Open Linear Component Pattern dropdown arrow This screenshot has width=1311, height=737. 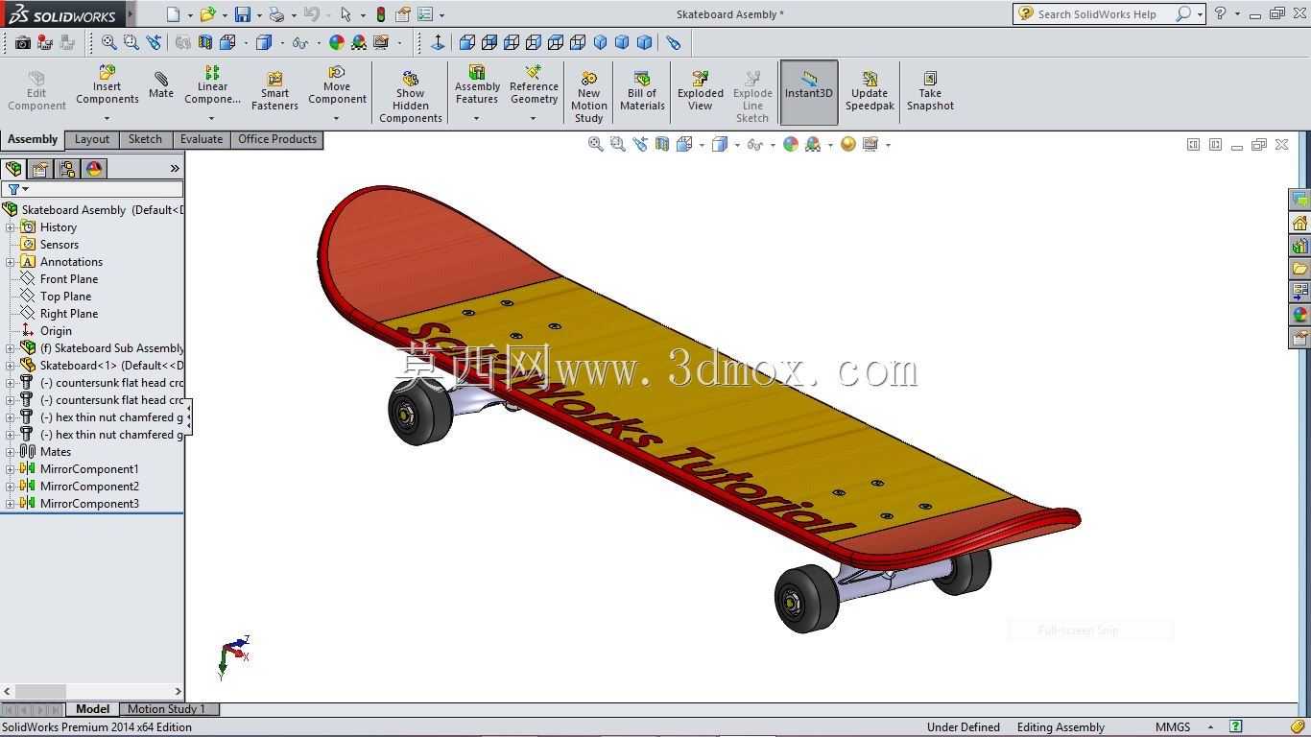[x=212, y=118]
